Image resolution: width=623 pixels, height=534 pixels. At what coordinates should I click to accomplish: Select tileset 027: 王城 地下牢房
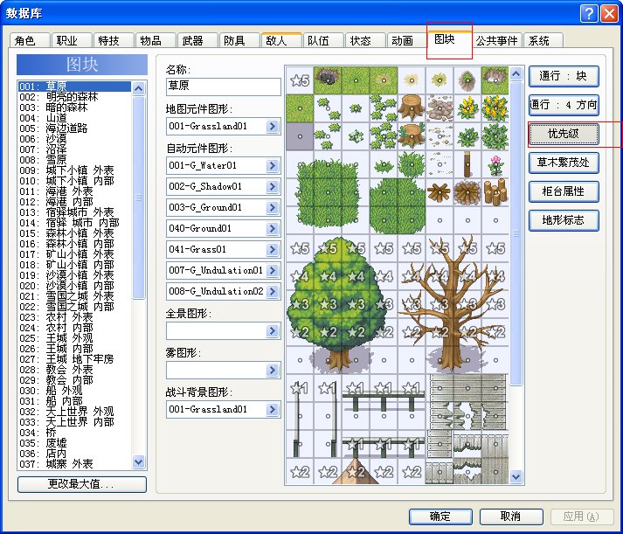pyautogui.click(x=74, y=359)
